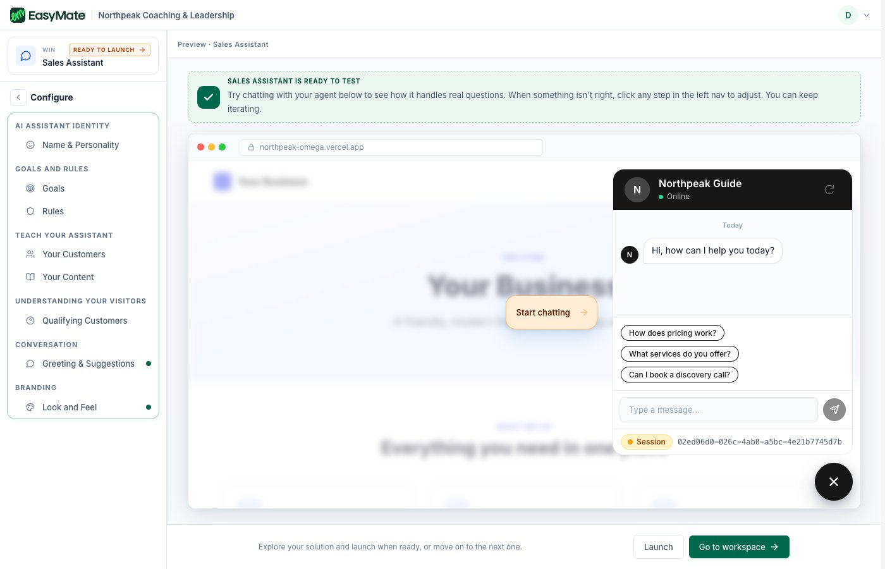Click the smiley icon beside Name & Personality

click(x=30, y=145)
